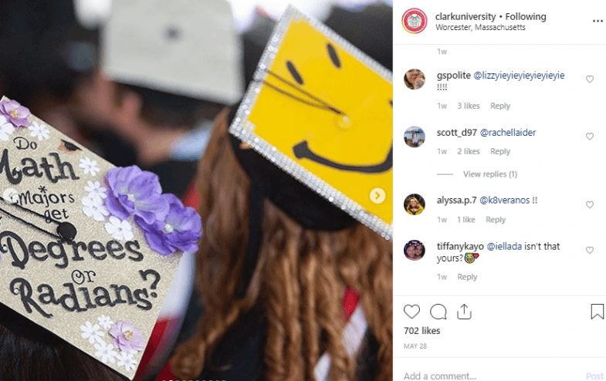The width and height of the screenshot is (606, 381).
Task: Open Worcester, Massachusetts location link
Action: [x=480, y=28]
